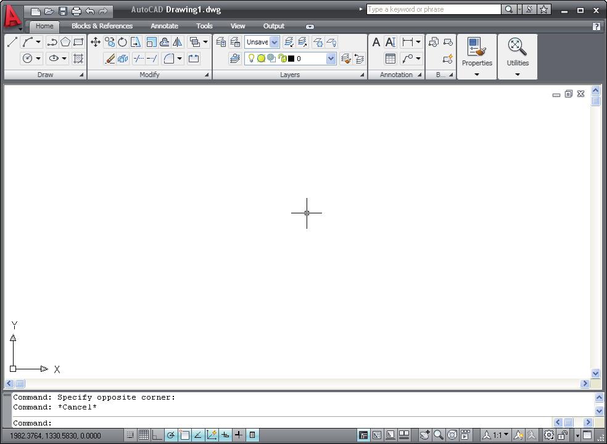Open the Linear dimension dropdown arrow
Viewport: 607px width, 444px height.
point(418,42)
